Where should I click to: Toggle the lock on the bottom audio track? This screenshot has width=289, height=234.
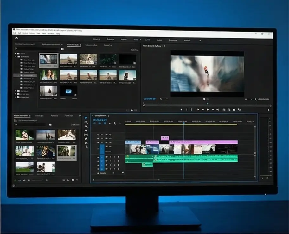pos(98,169)
